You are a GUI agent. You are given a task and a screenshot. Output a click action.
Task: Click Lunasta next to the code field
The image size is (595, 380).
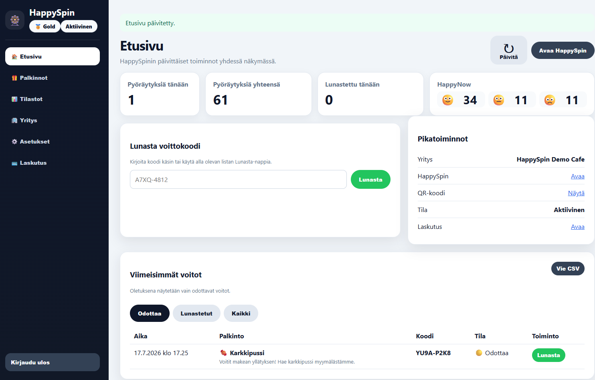pyautogui.click(x=370, y=180)
